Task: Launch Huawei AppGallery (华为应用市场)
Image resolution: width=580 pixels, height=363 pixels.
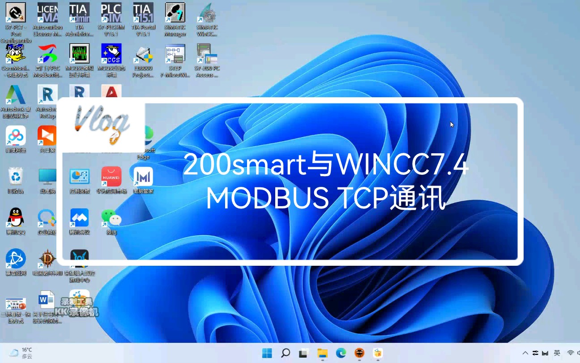Action: click(x=111, y=177)
